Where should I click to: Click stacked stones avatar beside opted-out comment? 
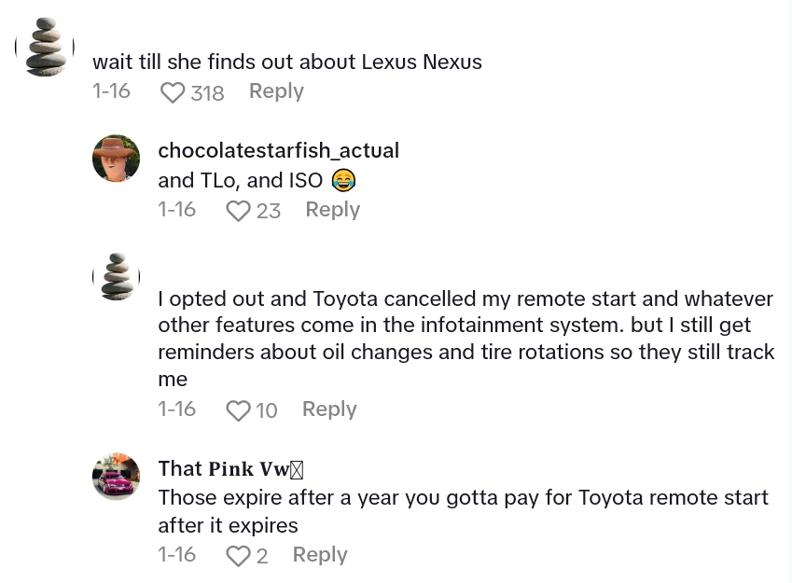point(117,276)
